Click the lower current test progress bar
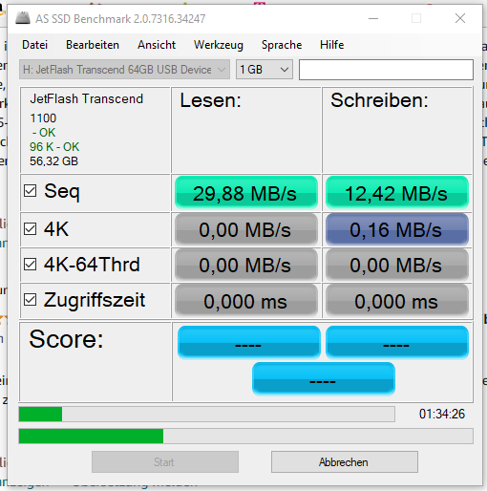 245,436
